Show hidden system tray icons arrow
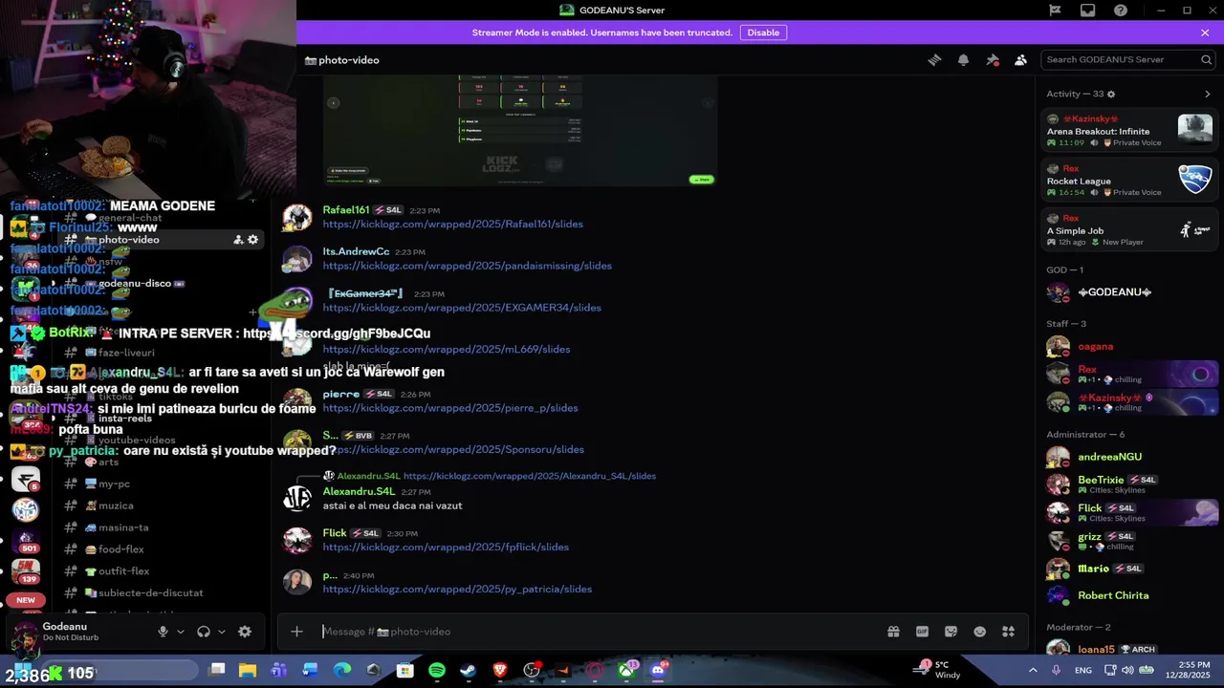The height and width of the screenshot is (688, 1224). tap(1033, 671)
